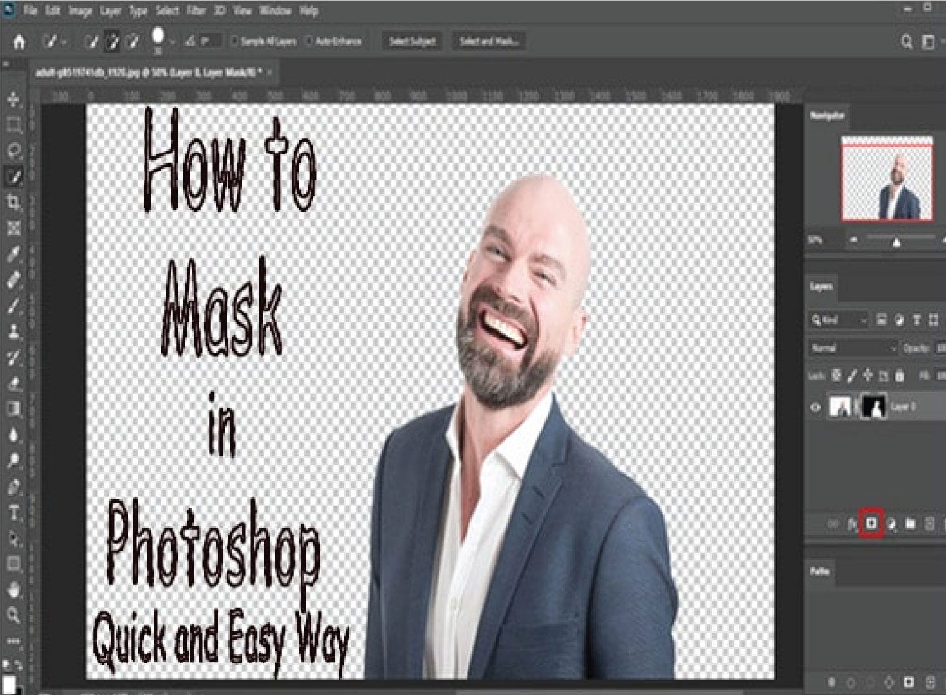Click the Select and Mask button
Screen dimensions: 946x695
click(x=489, y=41)
